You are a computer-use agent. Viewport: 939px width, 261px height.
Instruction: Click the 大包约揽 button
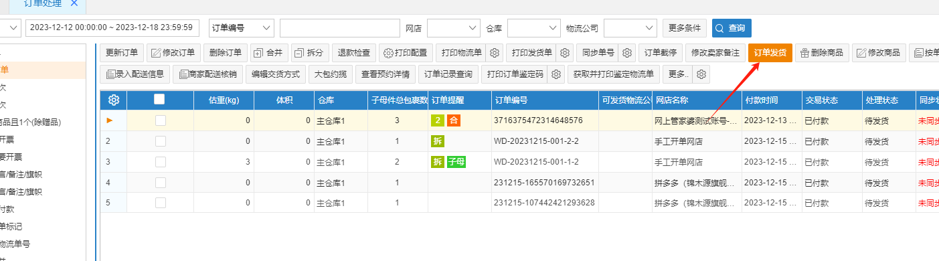331,74
